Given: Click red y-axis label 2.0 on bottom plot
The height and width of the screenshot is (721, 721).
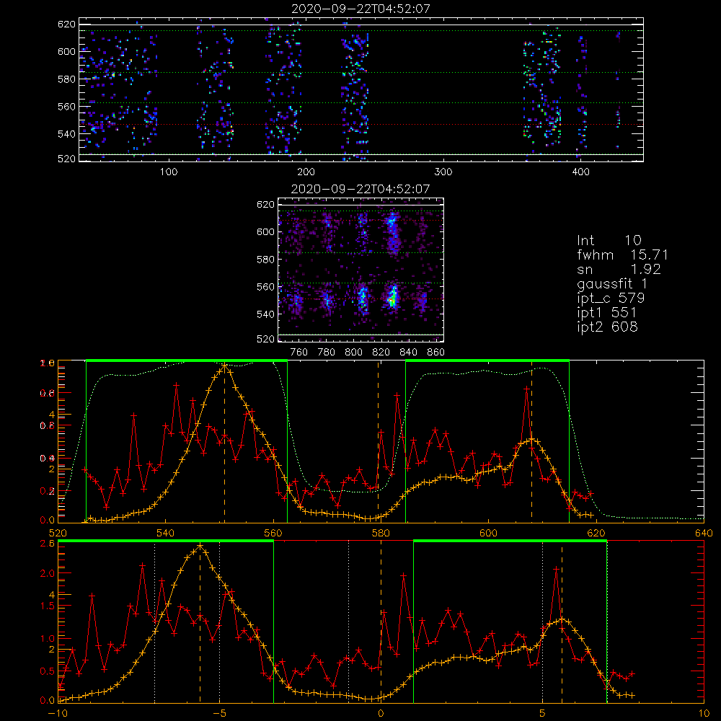Looking at the screenshot, I should tap(48, 573).
